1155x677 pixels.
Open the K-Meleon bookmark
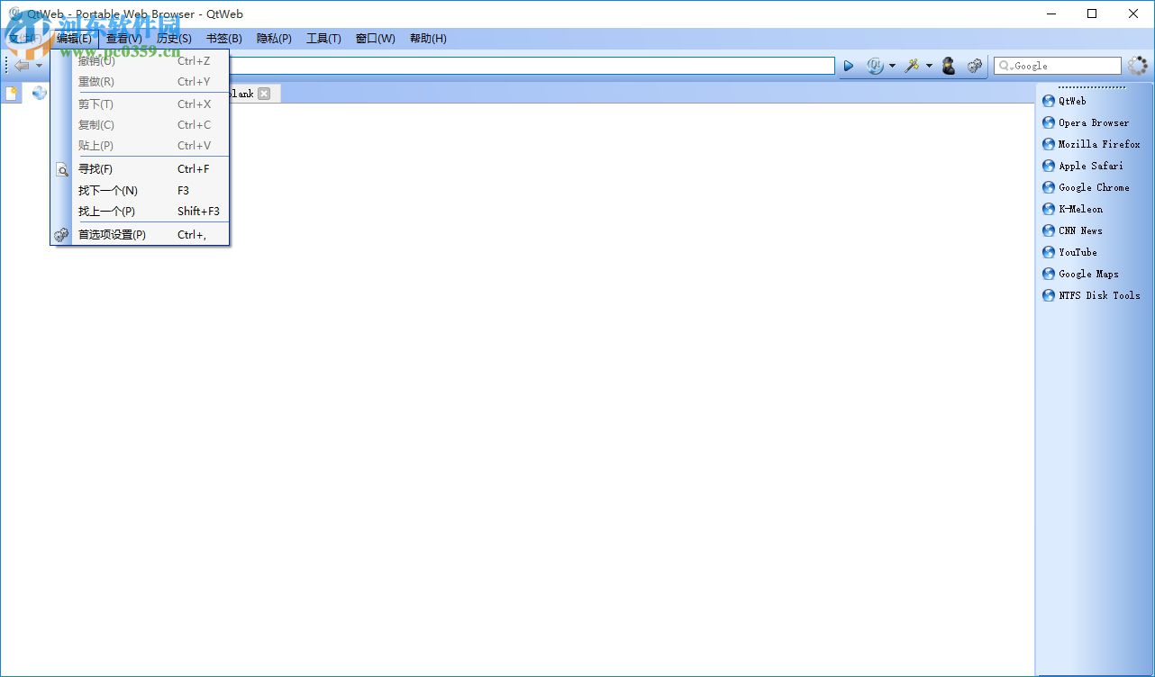coord(1072,209)
